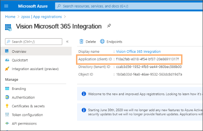Click the Starting June 30th, 2020 notice

coord(140,112)
